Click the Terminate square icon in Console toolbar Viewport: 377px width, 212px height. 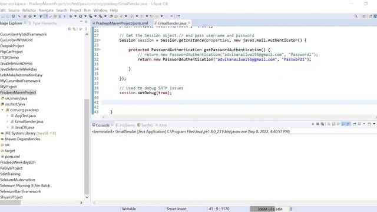(313, 124)
